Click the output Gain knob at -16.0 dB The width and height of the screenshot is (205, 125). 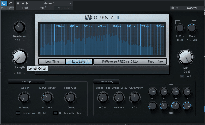[192, 28]
